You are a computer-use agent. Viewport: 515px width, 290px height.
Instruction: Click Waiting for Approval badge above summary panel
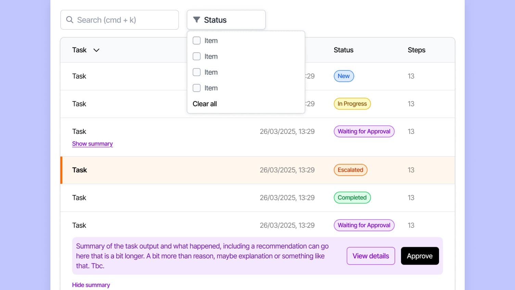point(364,225)
